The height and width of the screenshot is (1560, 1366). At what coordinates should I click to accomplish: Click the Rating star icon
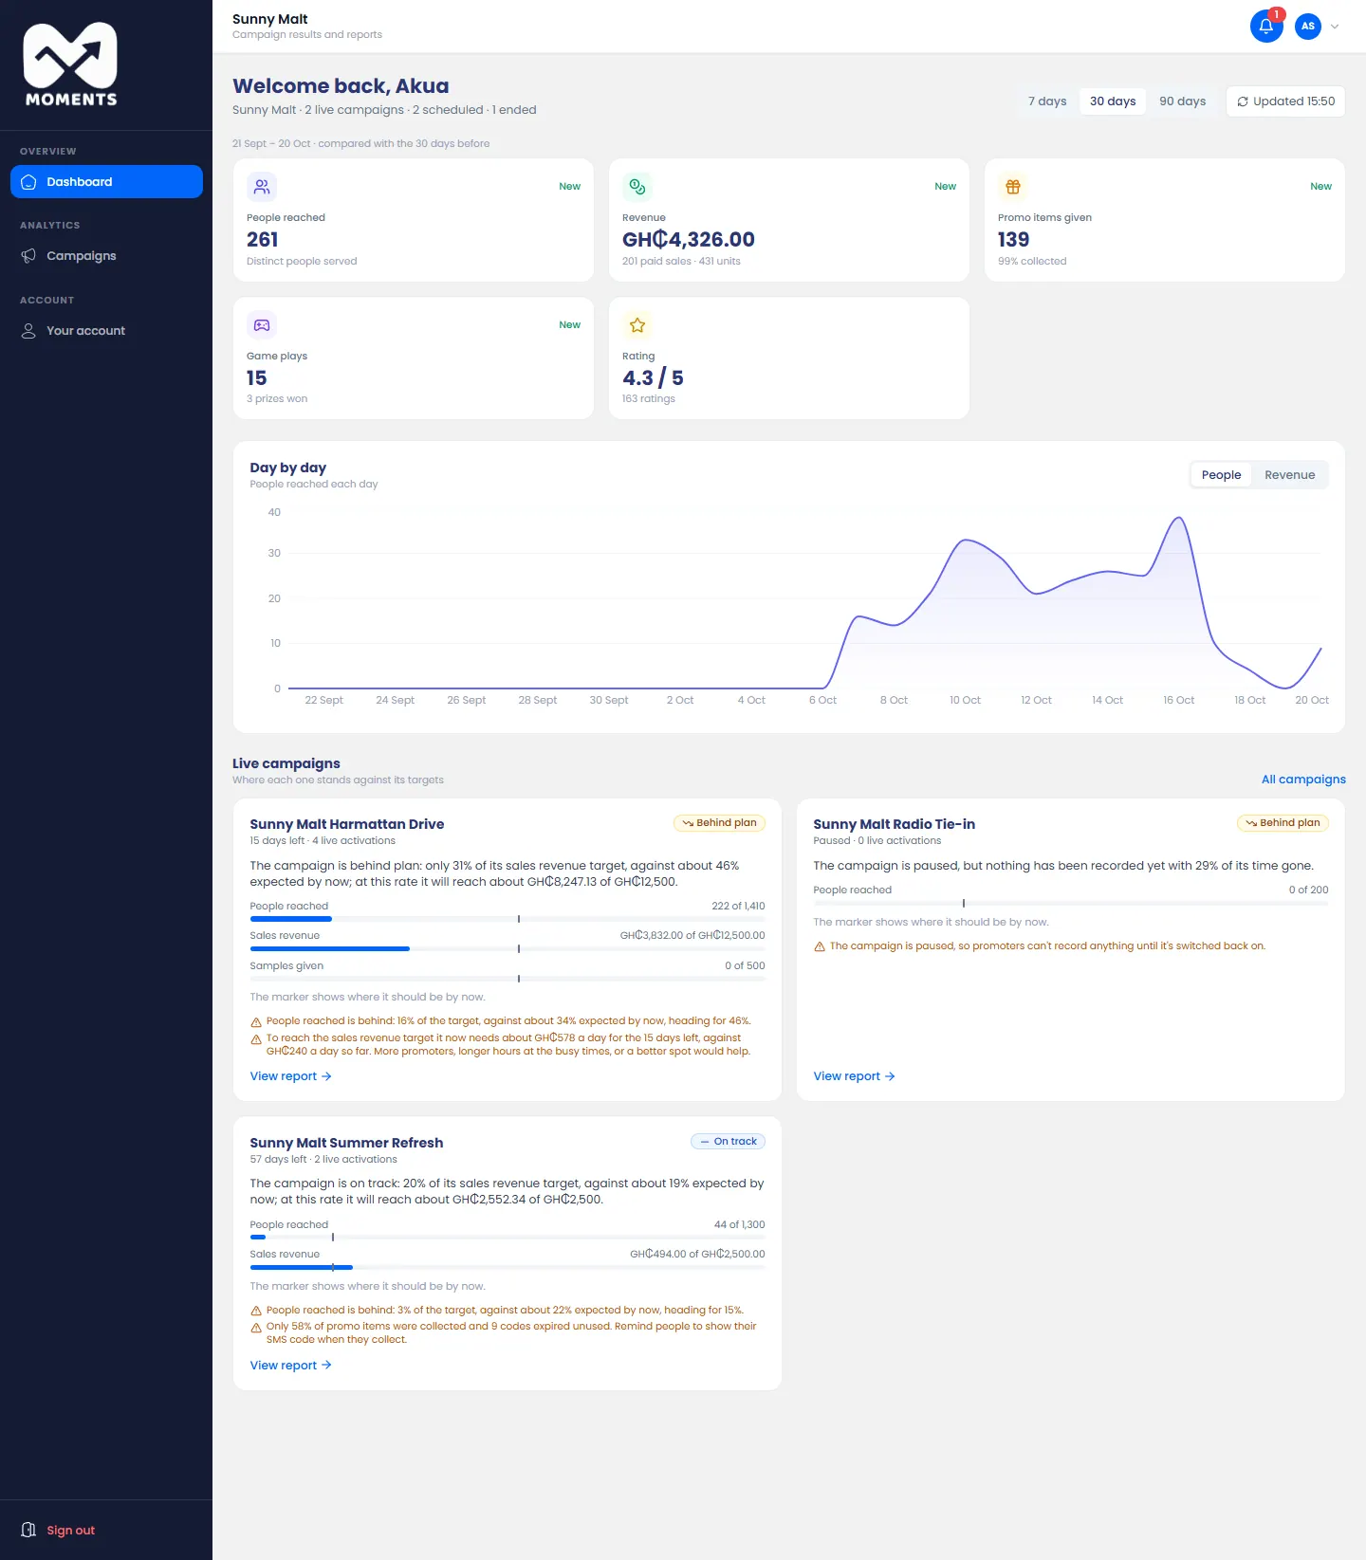pyautogui.click(x=637, y=325)
